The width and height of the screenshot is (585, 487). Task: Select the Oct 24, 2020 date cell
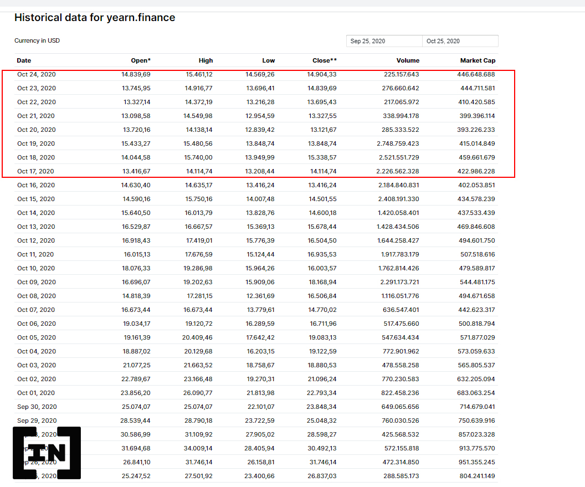tap(36, 74)
